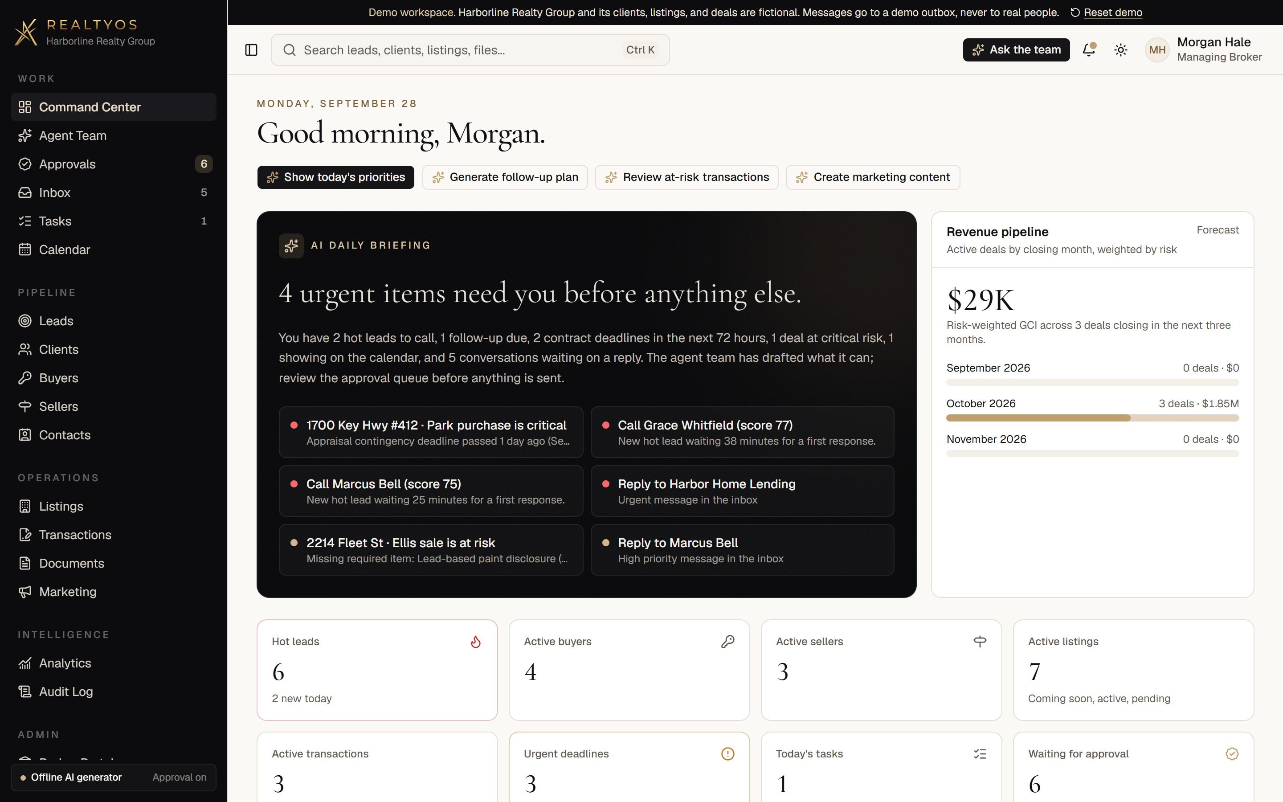
Task: Click Show today's priorities button
Action: click(335, 177)
